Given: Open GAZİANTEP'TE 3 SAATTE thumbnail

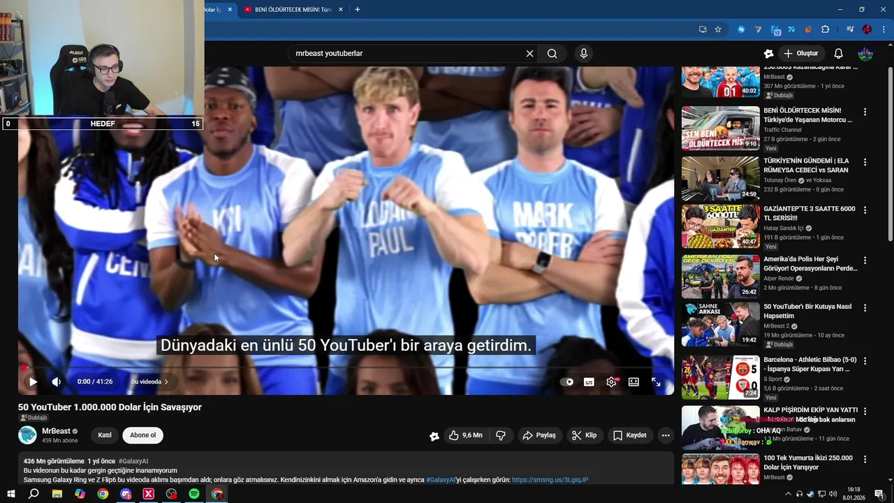Looking at the screenshot, I should click(721, 226).
